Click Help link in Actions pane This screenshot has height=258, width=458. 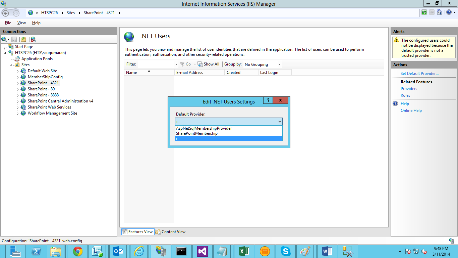[405, 104]
